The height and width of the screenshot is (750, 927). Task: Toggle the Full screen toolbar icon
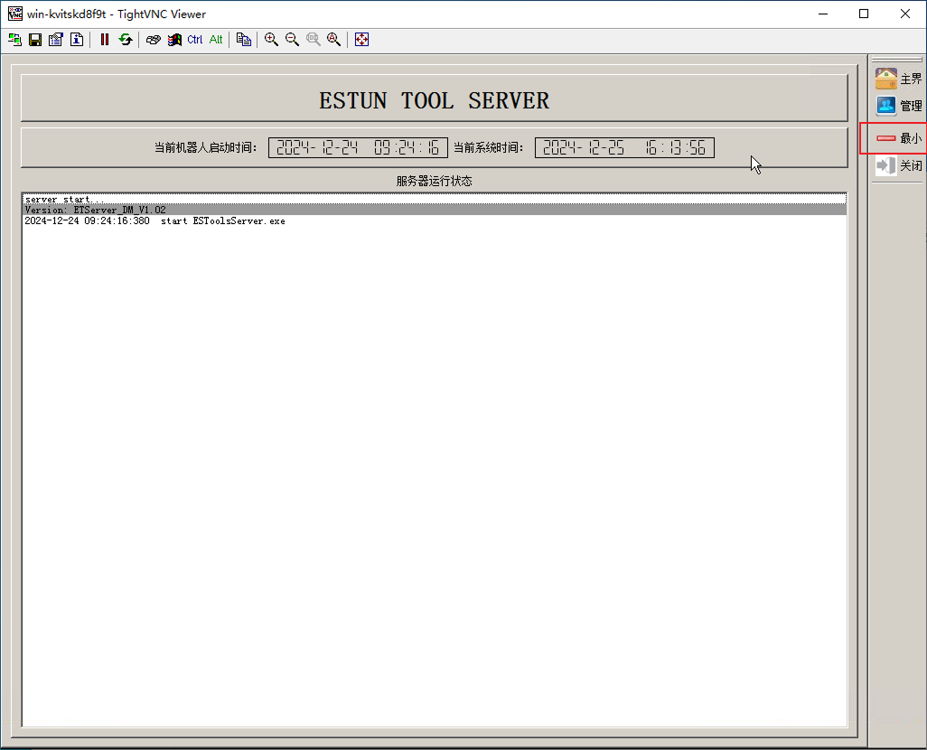point(361,40)
